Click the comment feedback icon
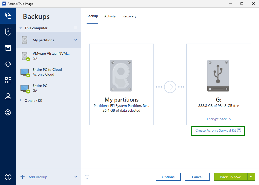Image resolution: width=259 pixels, height=185 pixels. click(x=87, y=177)
